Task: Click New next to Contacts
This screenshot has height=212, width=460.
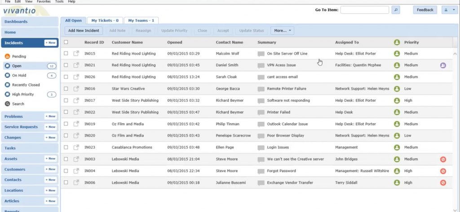Action: 50,180
